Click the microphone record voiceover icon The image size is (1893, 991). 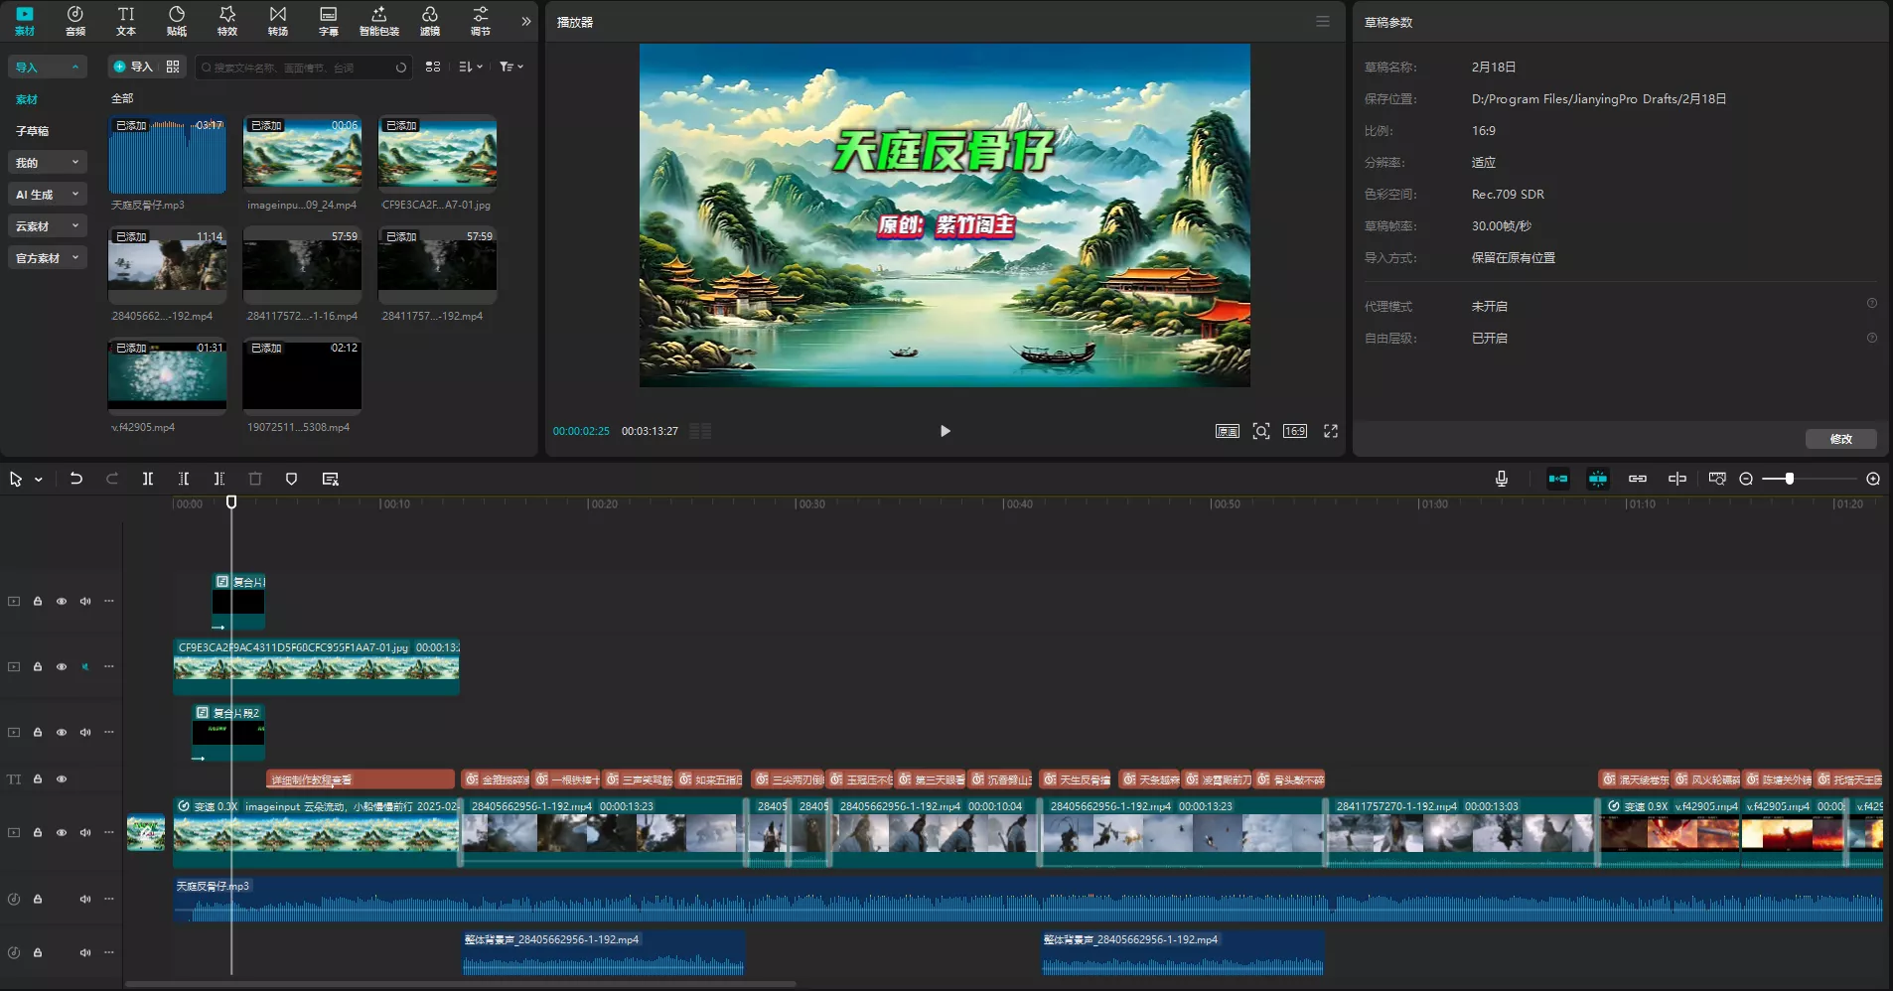click(x=1502, y=479)
